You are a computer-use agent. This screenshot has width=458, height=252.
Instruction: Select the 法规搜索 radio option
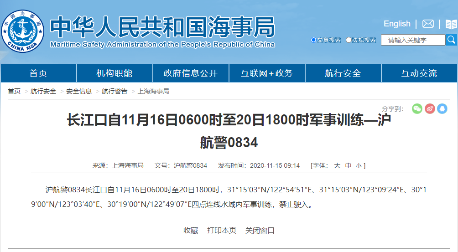click(x=349, y=40)
